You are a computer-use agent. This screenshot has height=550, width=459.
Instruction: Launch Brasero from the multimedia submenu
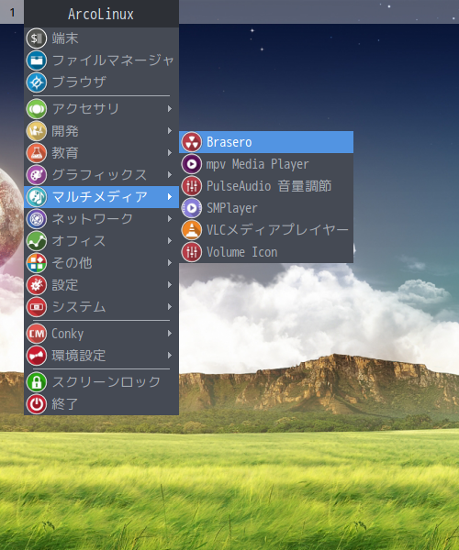pos(266,142)
